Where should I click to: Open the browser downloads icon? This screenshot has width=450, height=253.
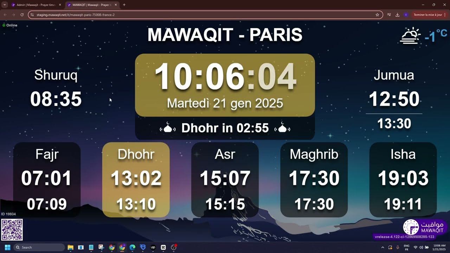click(398, 15)
